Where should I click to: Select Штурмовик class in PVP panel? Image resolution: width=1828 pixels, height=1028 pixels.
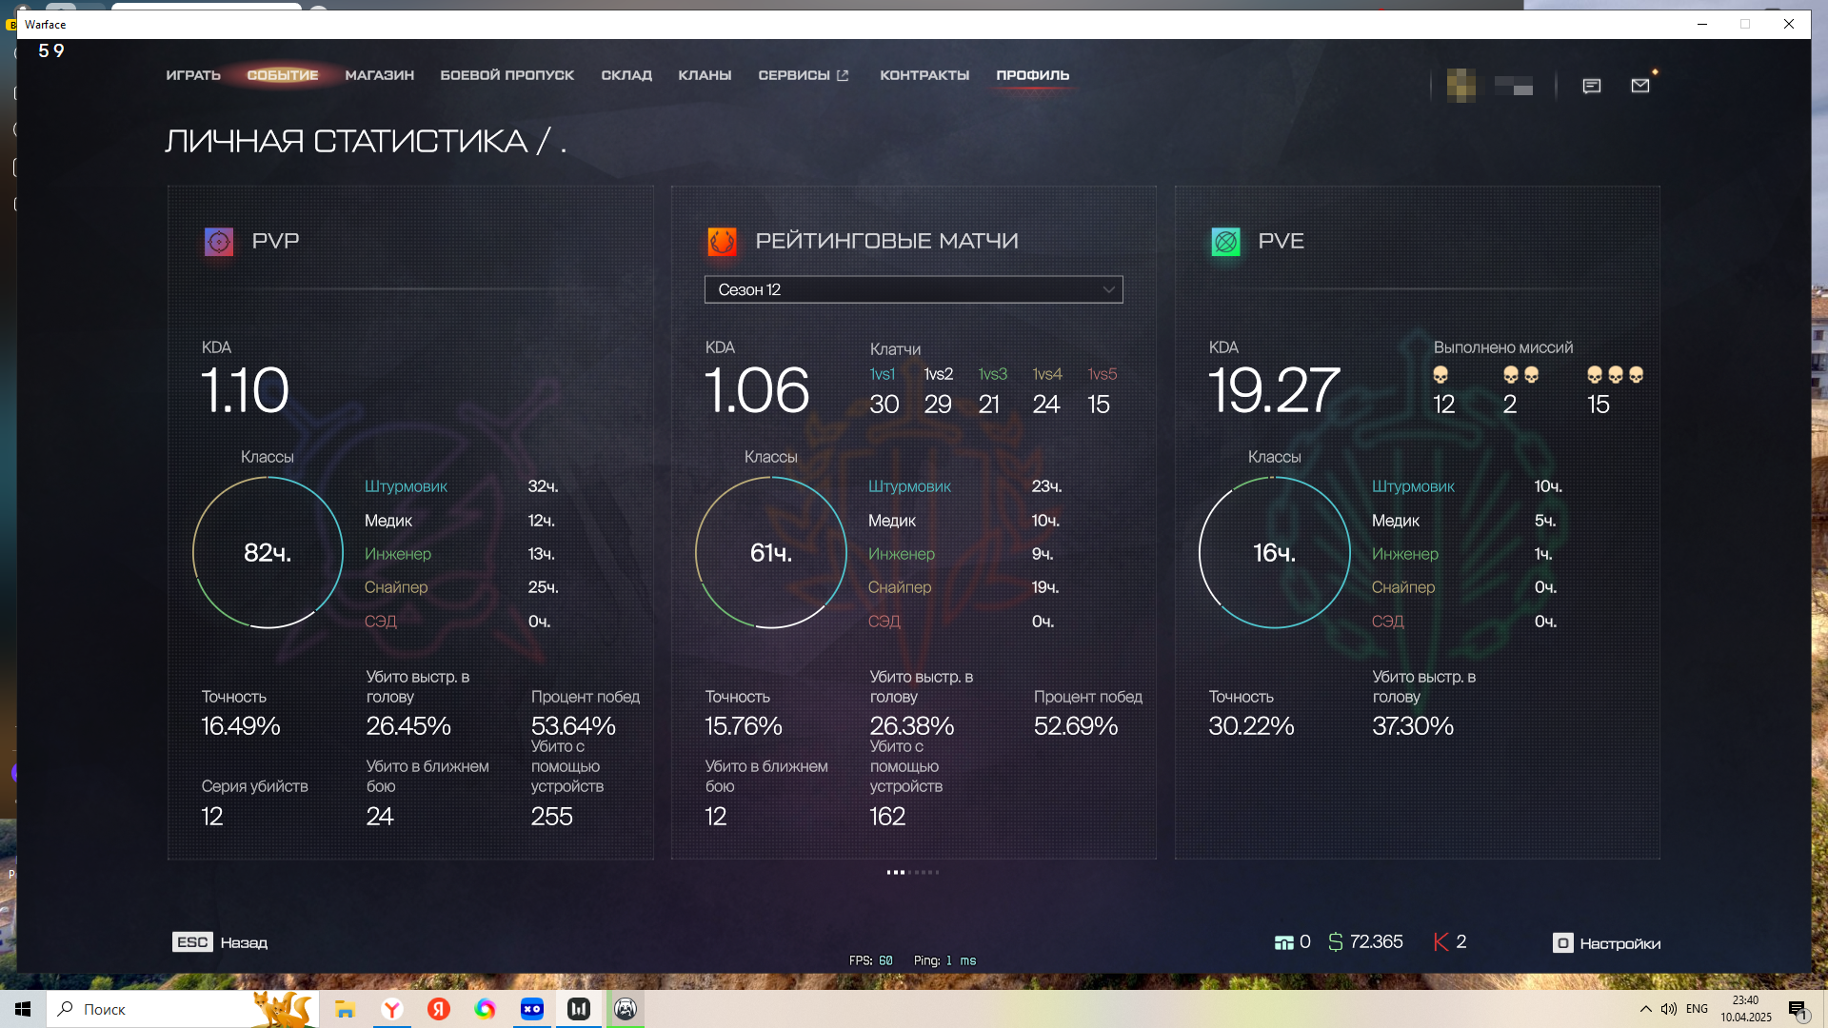tap(406, 486)
